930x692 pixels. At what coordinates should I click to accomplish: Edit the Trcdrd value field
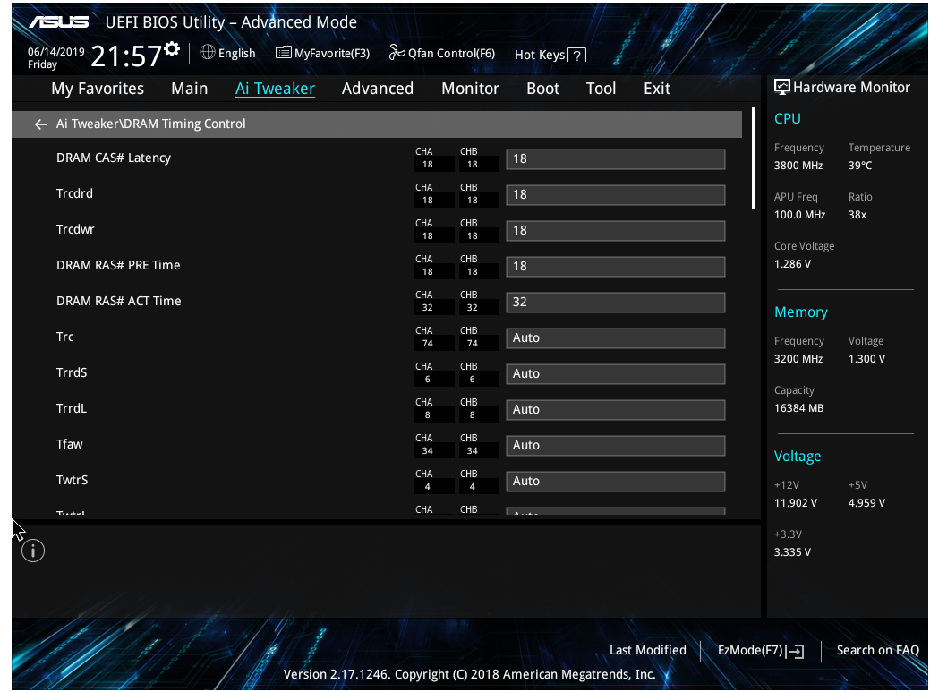coord(615,194)
